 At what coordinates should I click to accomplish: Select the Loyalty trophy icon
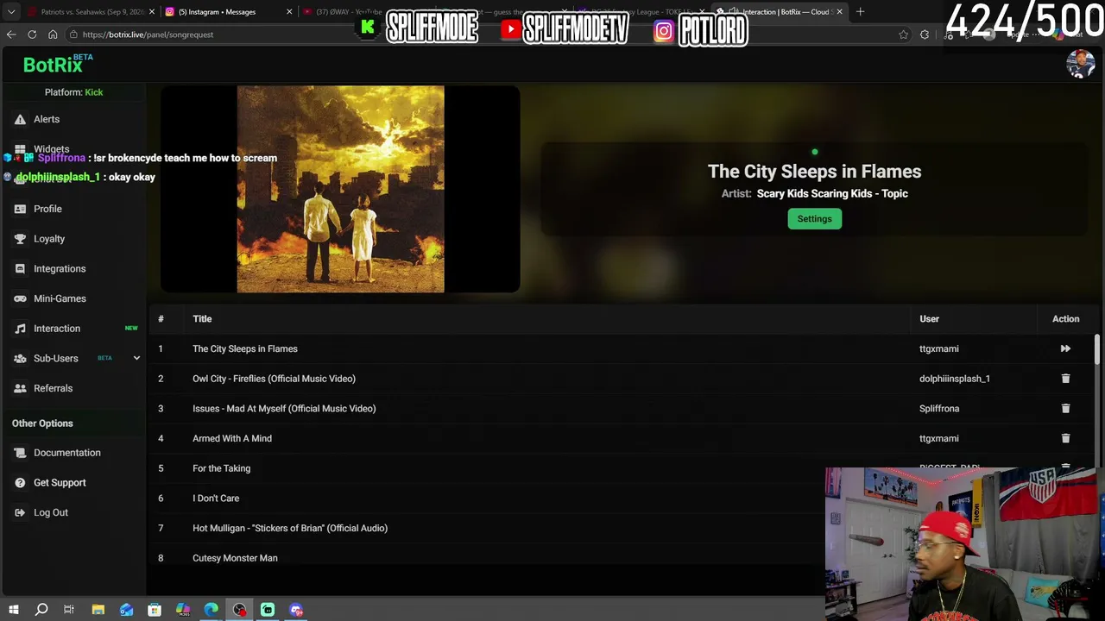click(x=20, y=239)
